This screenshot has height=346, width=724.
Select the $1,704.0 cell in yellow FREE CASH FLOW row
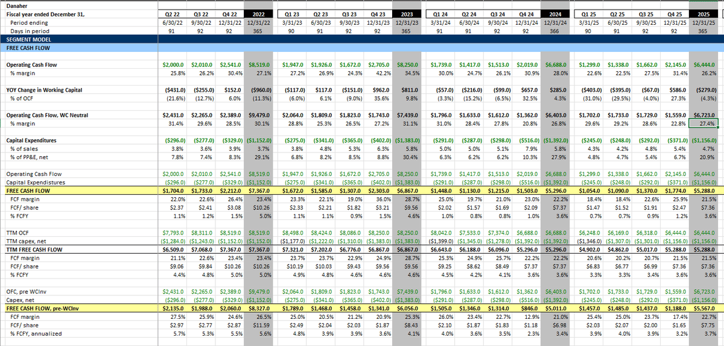pyautogui.click(x=175, y=190)
